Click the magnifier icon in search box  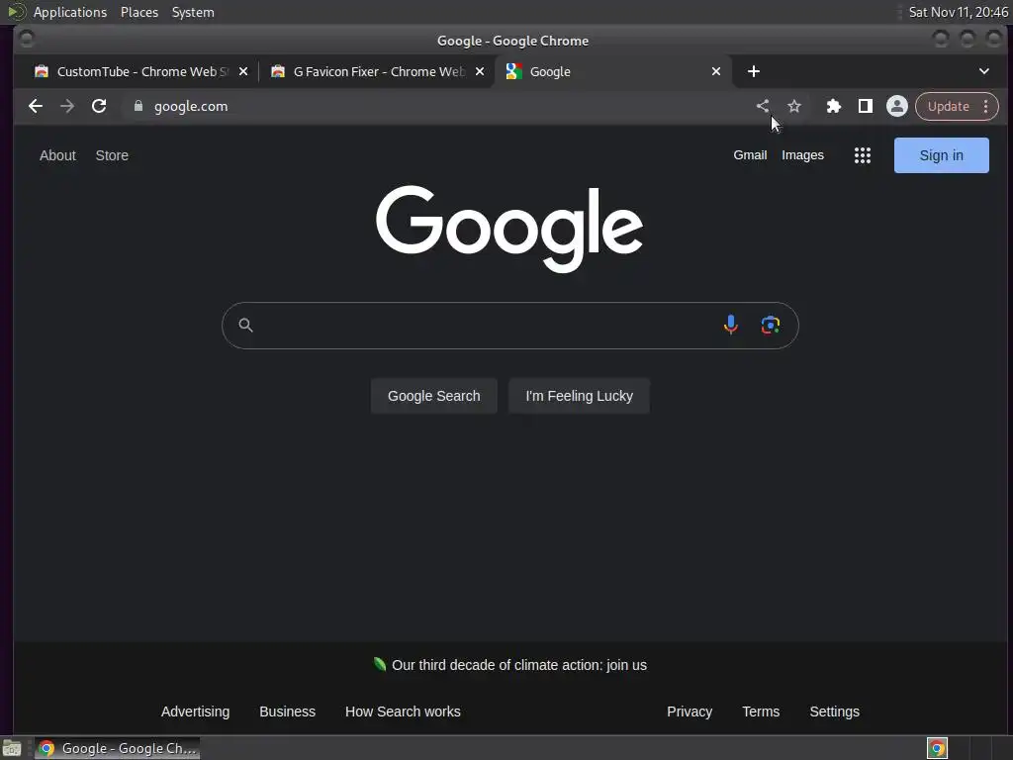point(245,325)
